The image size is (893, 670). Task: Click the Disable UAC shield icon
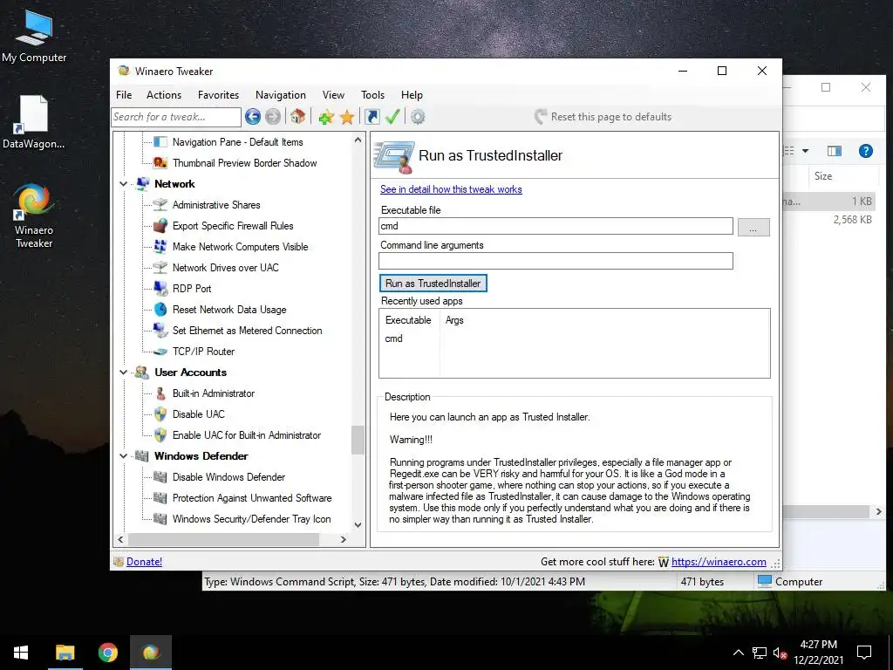point(160,414)
